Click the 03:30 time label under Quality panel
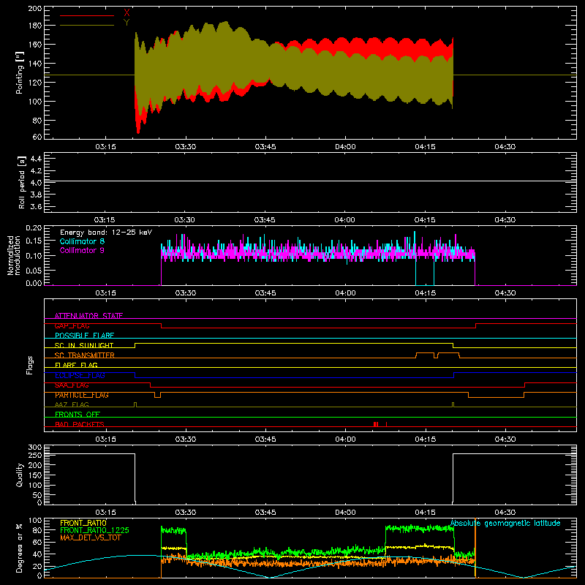Viewport: 585px width, 585px height. [x=186, y=513]
